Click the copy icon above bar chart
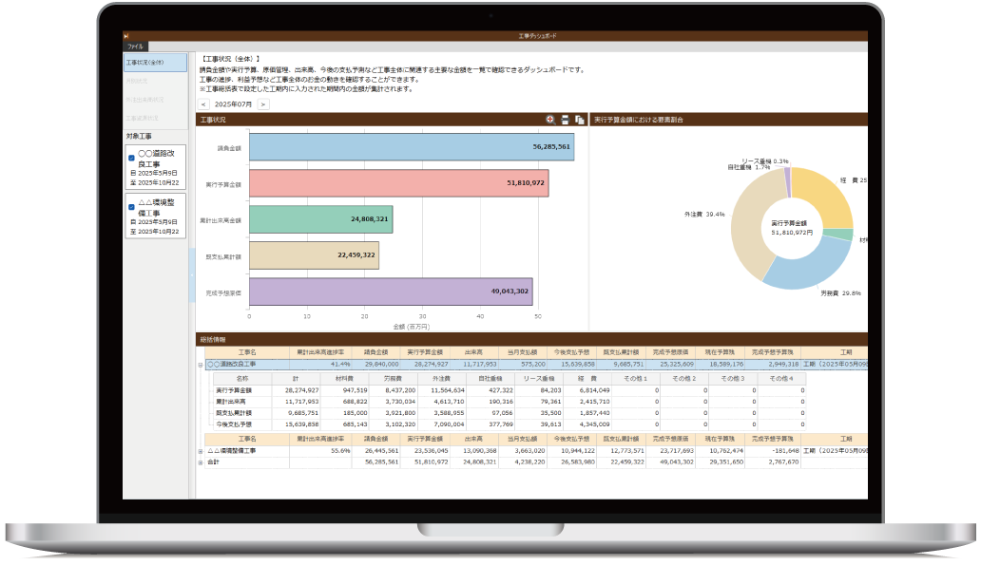This screenshot has width=981, height=565. [x=578, y=120]
